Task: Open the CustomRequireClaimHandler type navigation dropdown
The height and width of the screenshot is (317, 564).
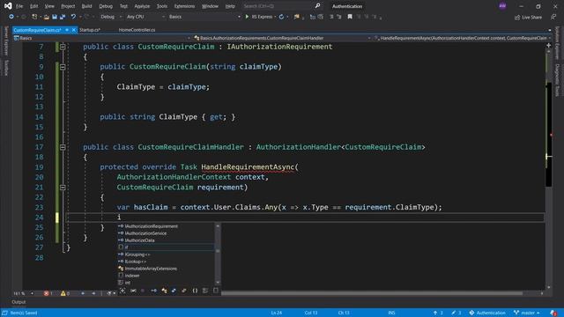Action: [x=282, y=38]
